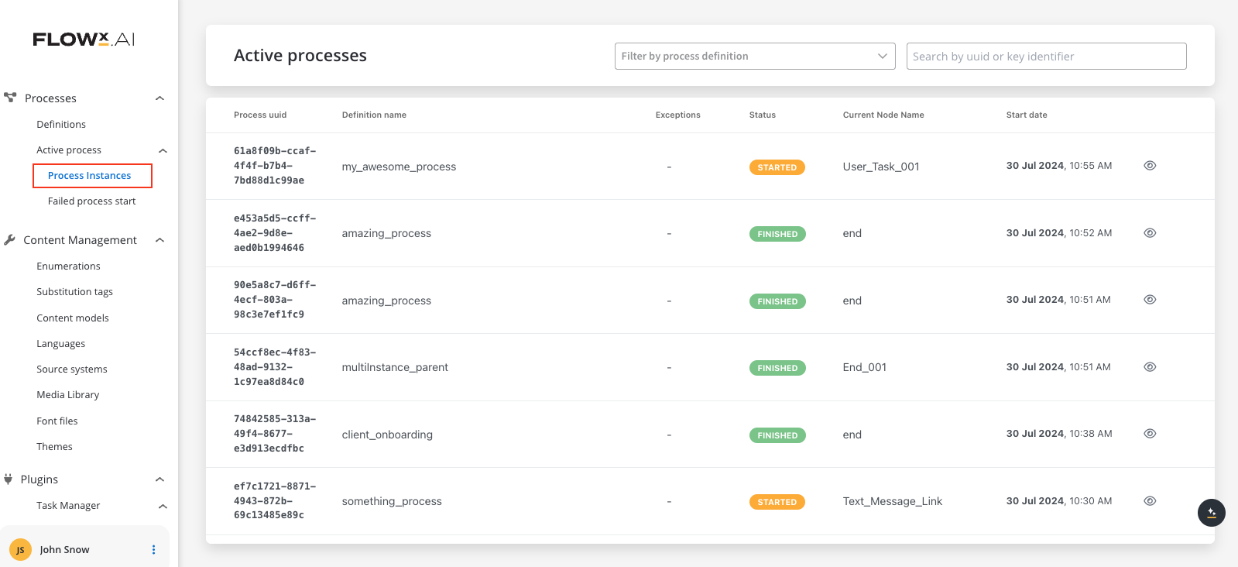View the my_awesome_process instance via eye icon
This screenshot has width=1238, height=567.
click(1150, 166)
